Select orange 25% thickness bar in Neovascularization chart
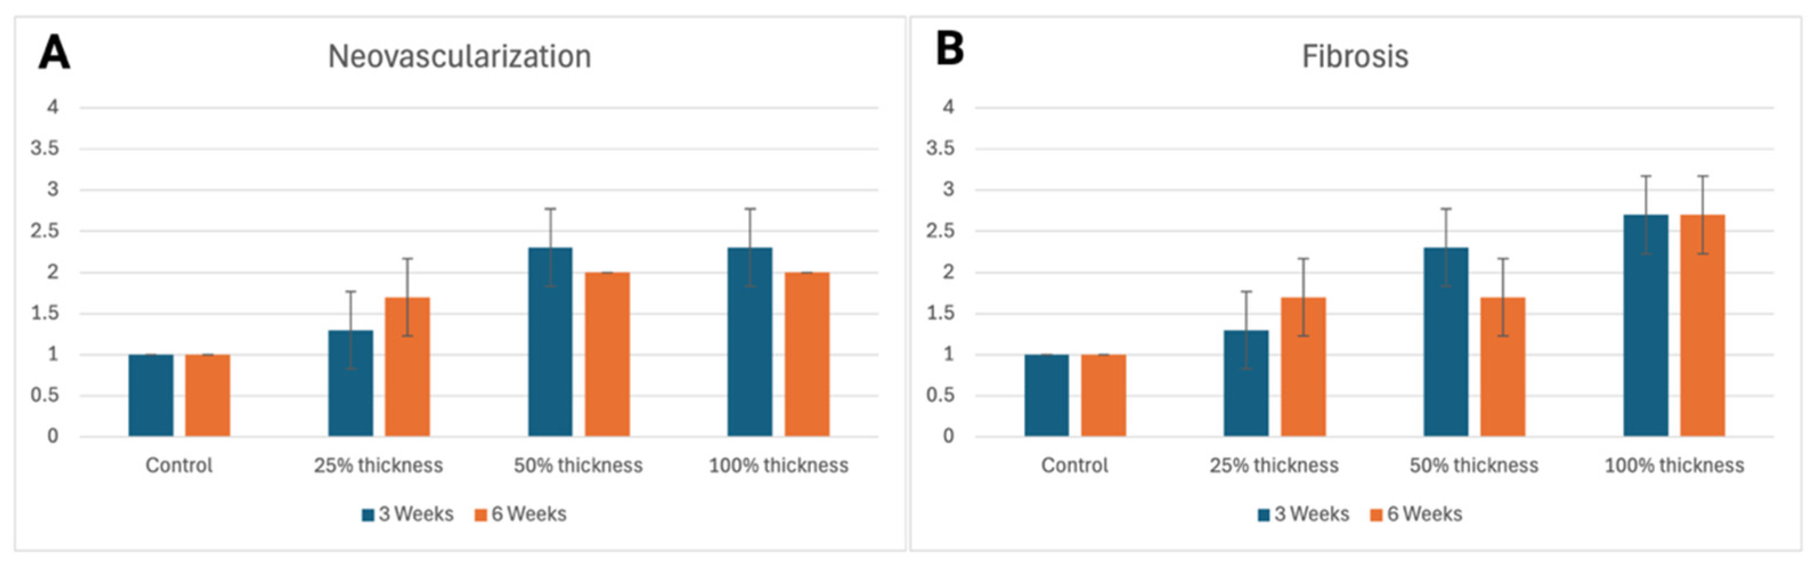Image resolution: width=1816 pixels, height=570 pixels. point(407,367)
